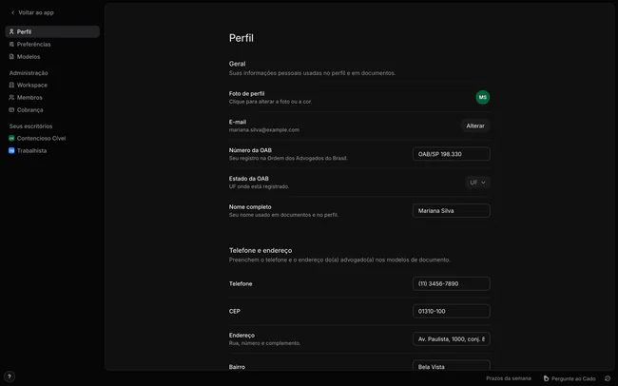Click the mariana.silva@example.com email text

264,129
